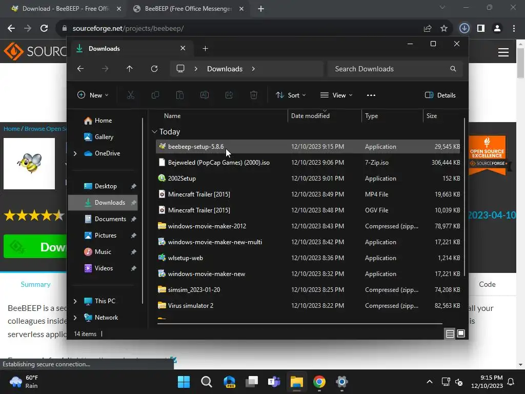
Task: Open Videos in quick access
Action: tap(104, 268)
